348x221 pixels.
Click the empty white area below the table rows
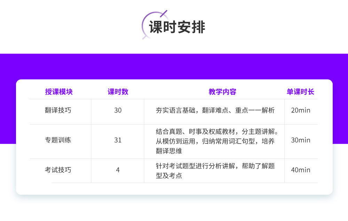coord(174,188)
